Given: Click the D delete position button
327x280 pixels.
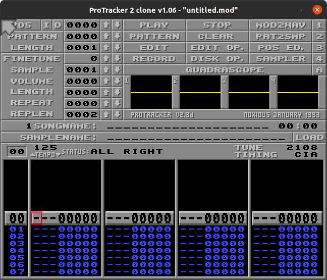Looking at the screenshot, I should pyautogui.click(x=58, y=26).
